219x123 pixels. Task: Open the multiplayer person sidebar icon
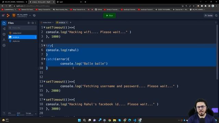coord(4,40)
